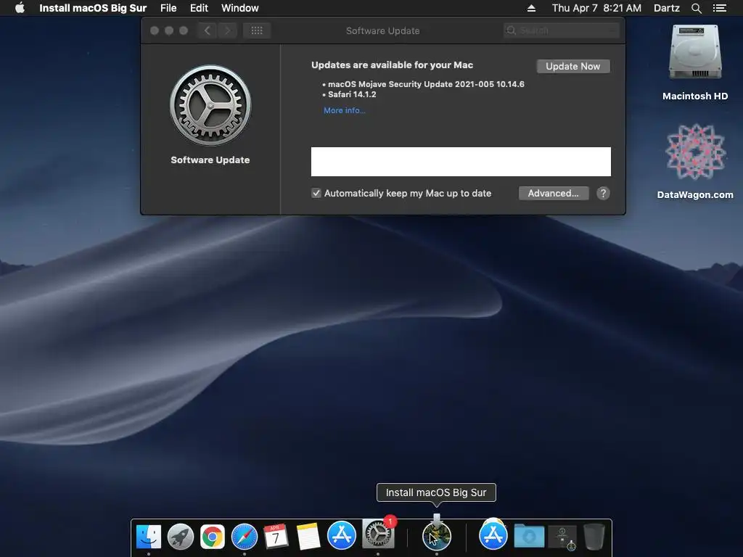Screen dimensions: 743x557
Task: Select DataWagon.com desktop icon
Action: (694, 161)
